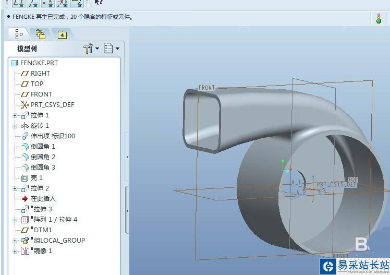Screen dimensions: 390x275
Task: Click the 组LOCAL_GROUP group icon
Action: click(25, 241)
